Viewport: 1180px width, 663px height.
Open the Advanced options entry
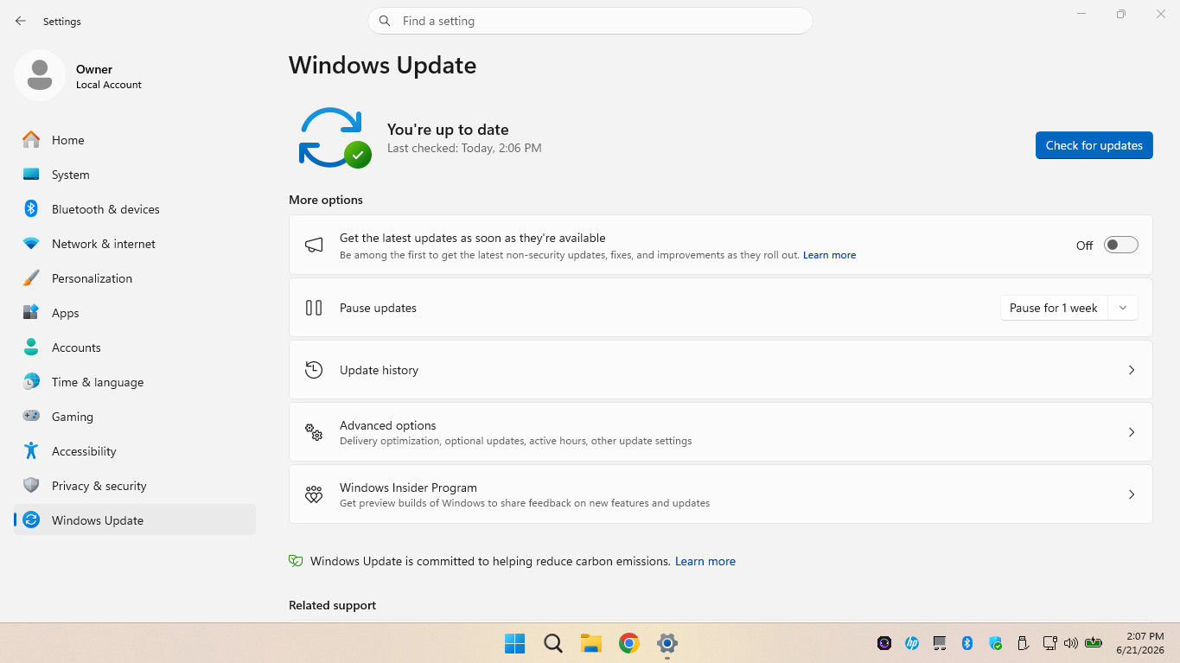[x=721, y=432]
